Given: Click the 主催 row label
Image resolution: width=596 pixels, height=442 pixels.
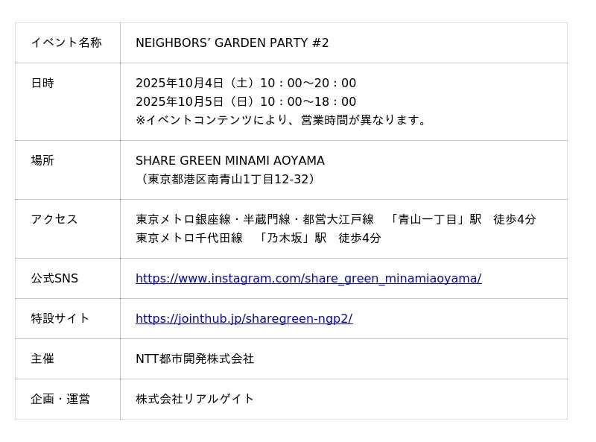Looking at the screenshot, I should coord(42,359).
